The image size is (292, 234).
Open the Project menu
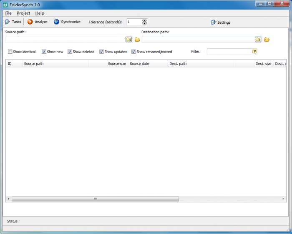(x=23, y=13)
